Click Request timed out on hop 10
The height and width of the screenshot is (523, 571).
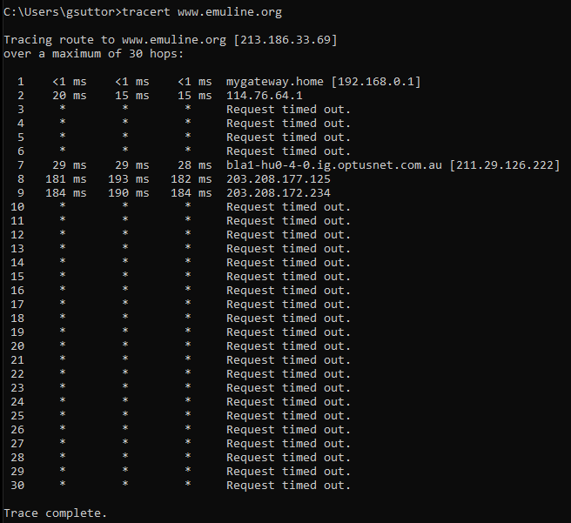[288, 207]
